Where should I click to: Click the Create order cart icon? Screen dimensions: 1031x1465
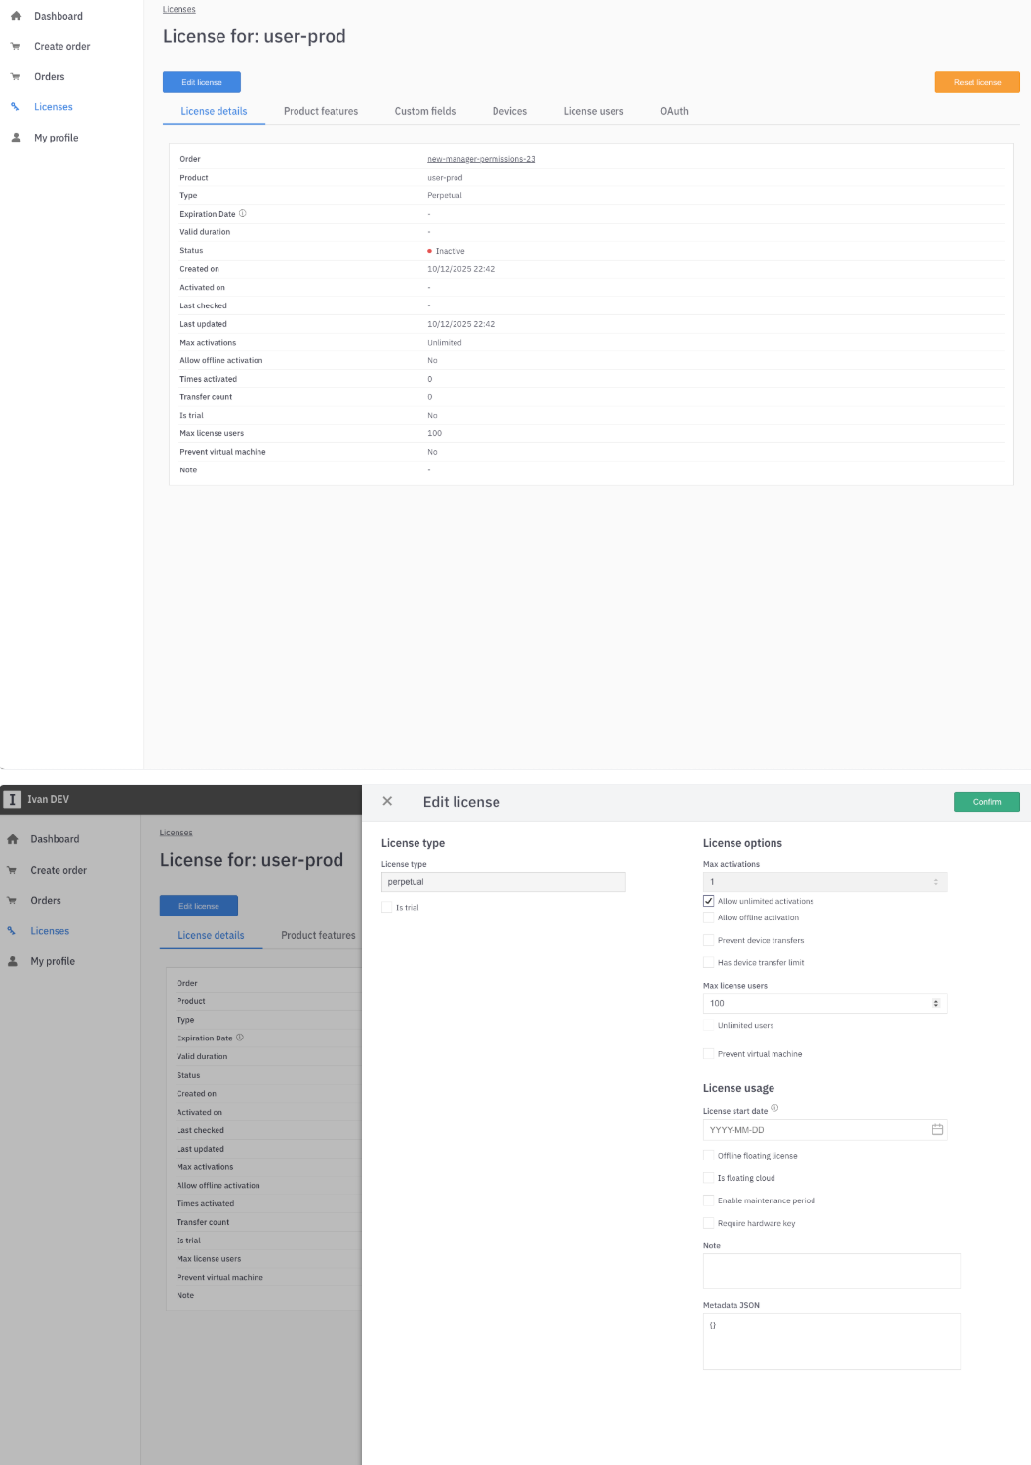click(x=16, y=46)
